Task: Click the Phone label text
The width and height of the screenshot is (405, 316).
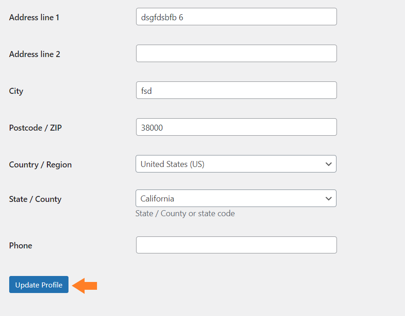Action: (x=21, y=246)
